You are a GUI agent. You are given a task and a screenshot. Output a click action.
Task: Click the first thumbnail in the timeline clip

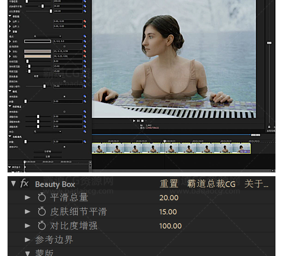(99, 148)
